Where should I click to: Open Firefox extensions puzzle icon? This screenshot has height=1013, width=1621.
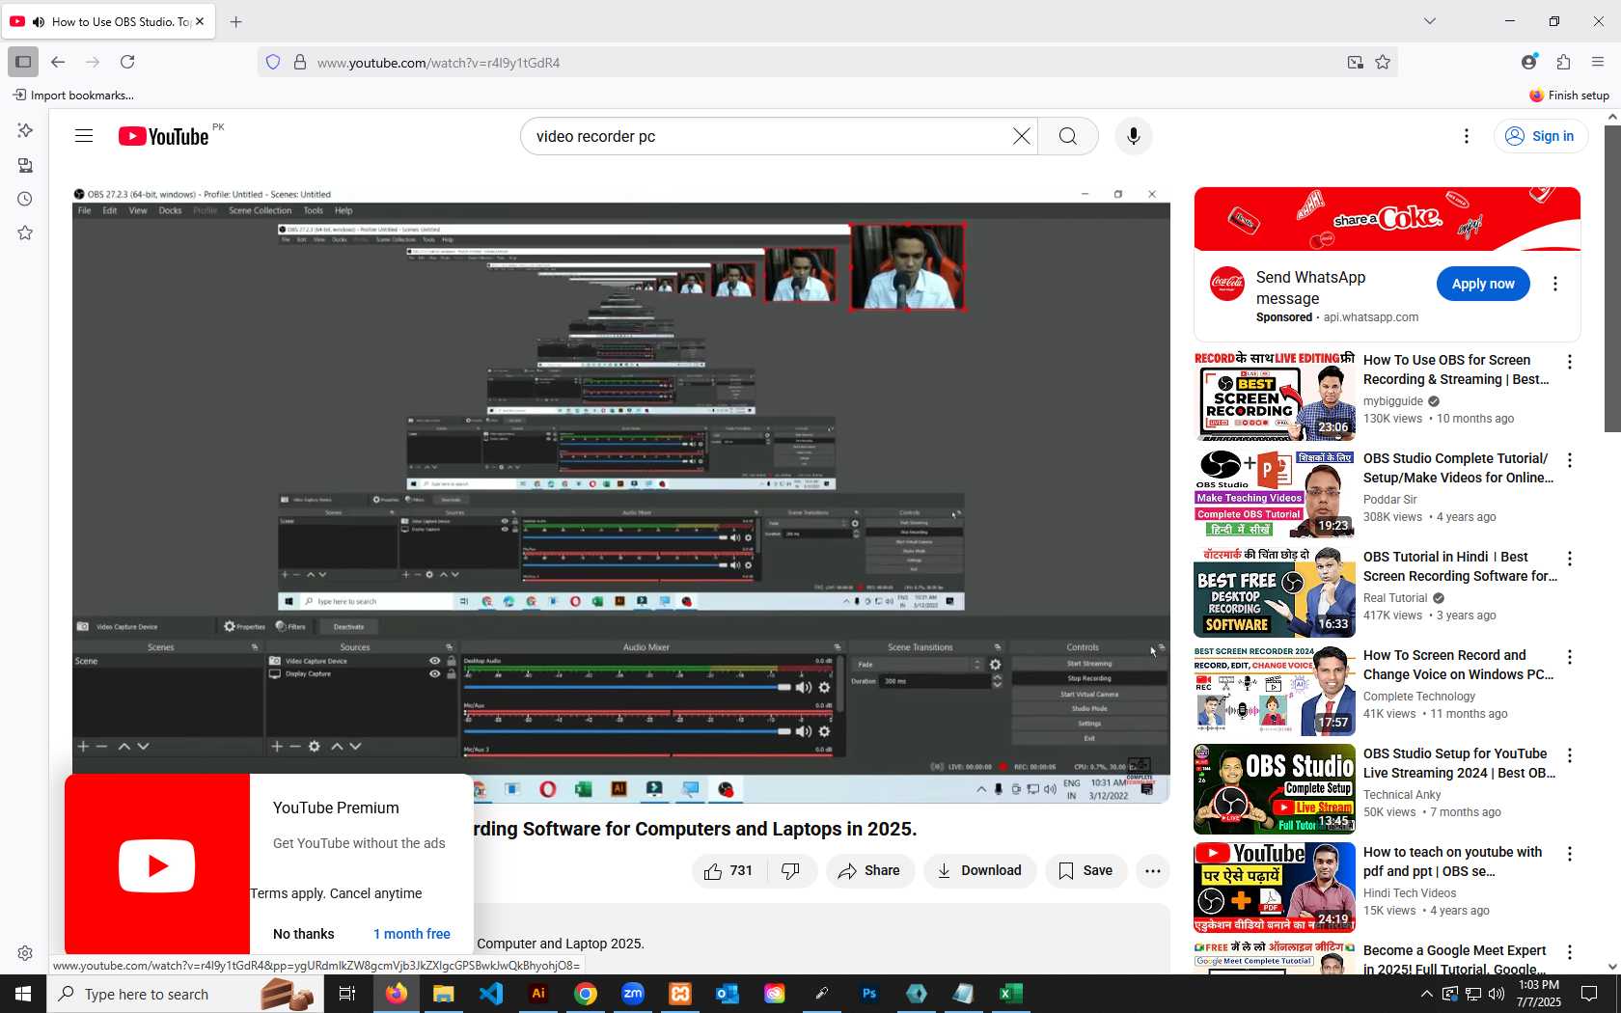(1563, 62)
